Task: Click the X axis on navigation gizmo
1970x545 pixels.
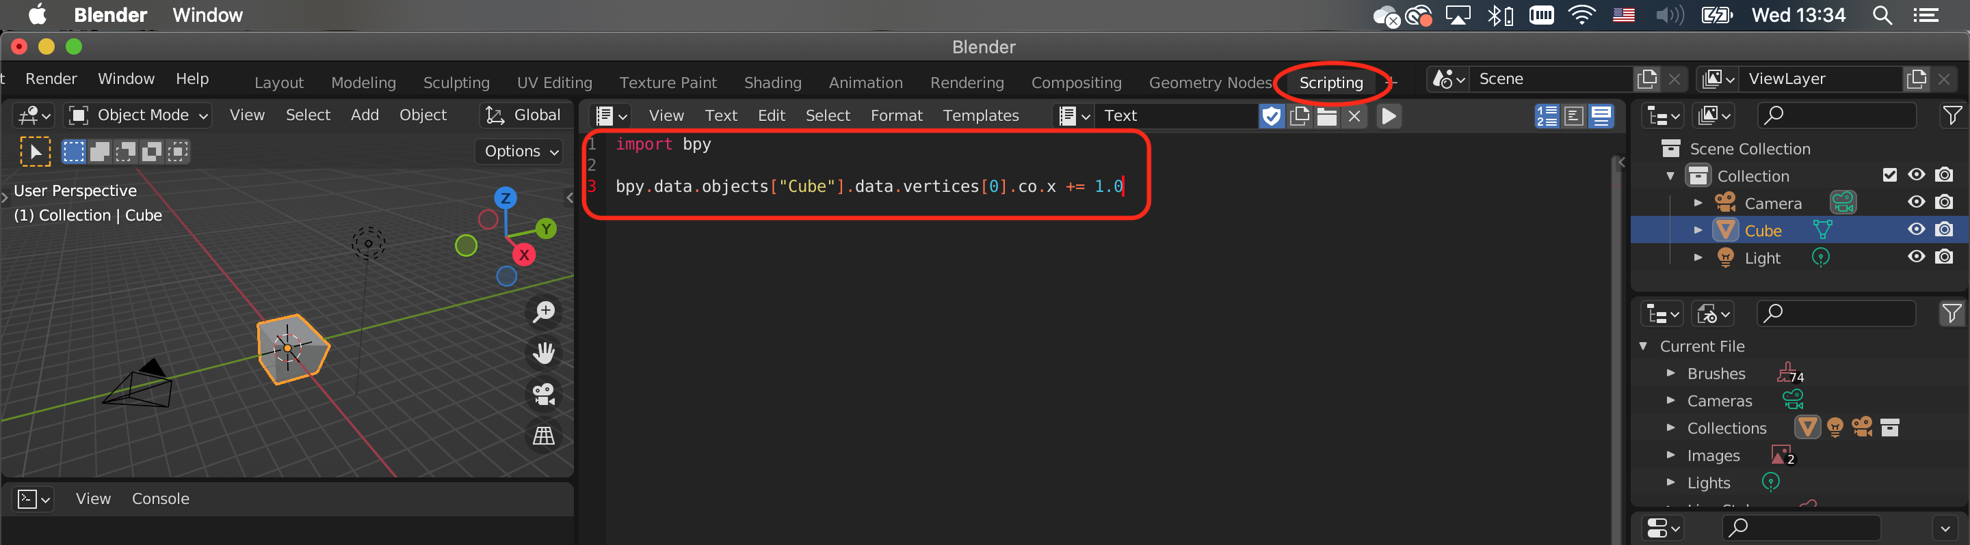Action: [x=524, y=255]
